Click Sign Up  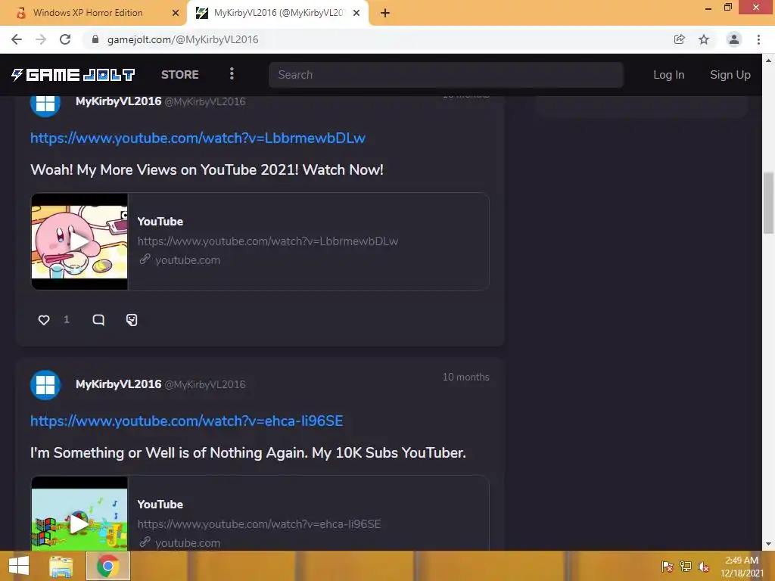click(730, 75)
